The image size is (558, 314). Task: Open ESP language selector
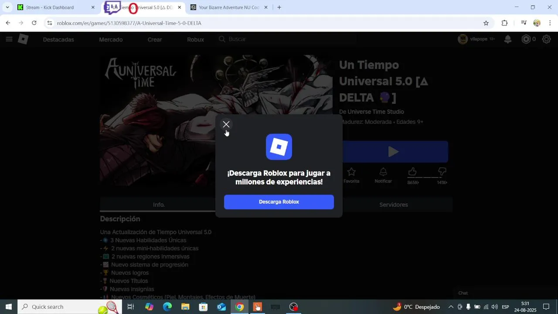506,307
